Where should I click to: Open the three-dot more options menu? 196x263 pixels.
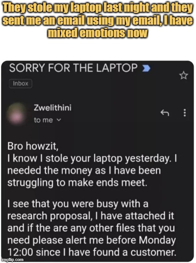[185, 113]
